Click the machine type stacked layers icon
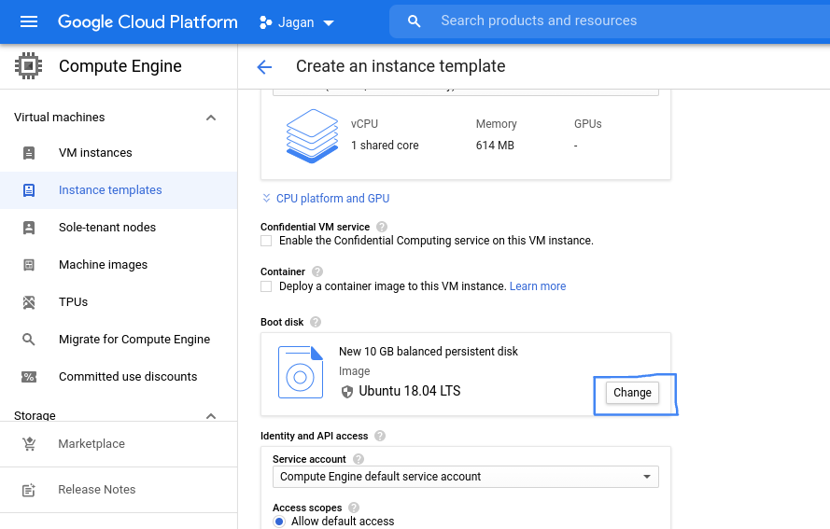Image resolution: width=830 pixels, height=529 pixels. click(x=313, y=136)
